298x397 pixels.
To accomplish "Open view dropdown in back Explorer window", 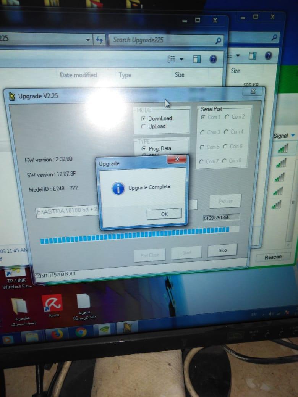I will tap(238, 55).
